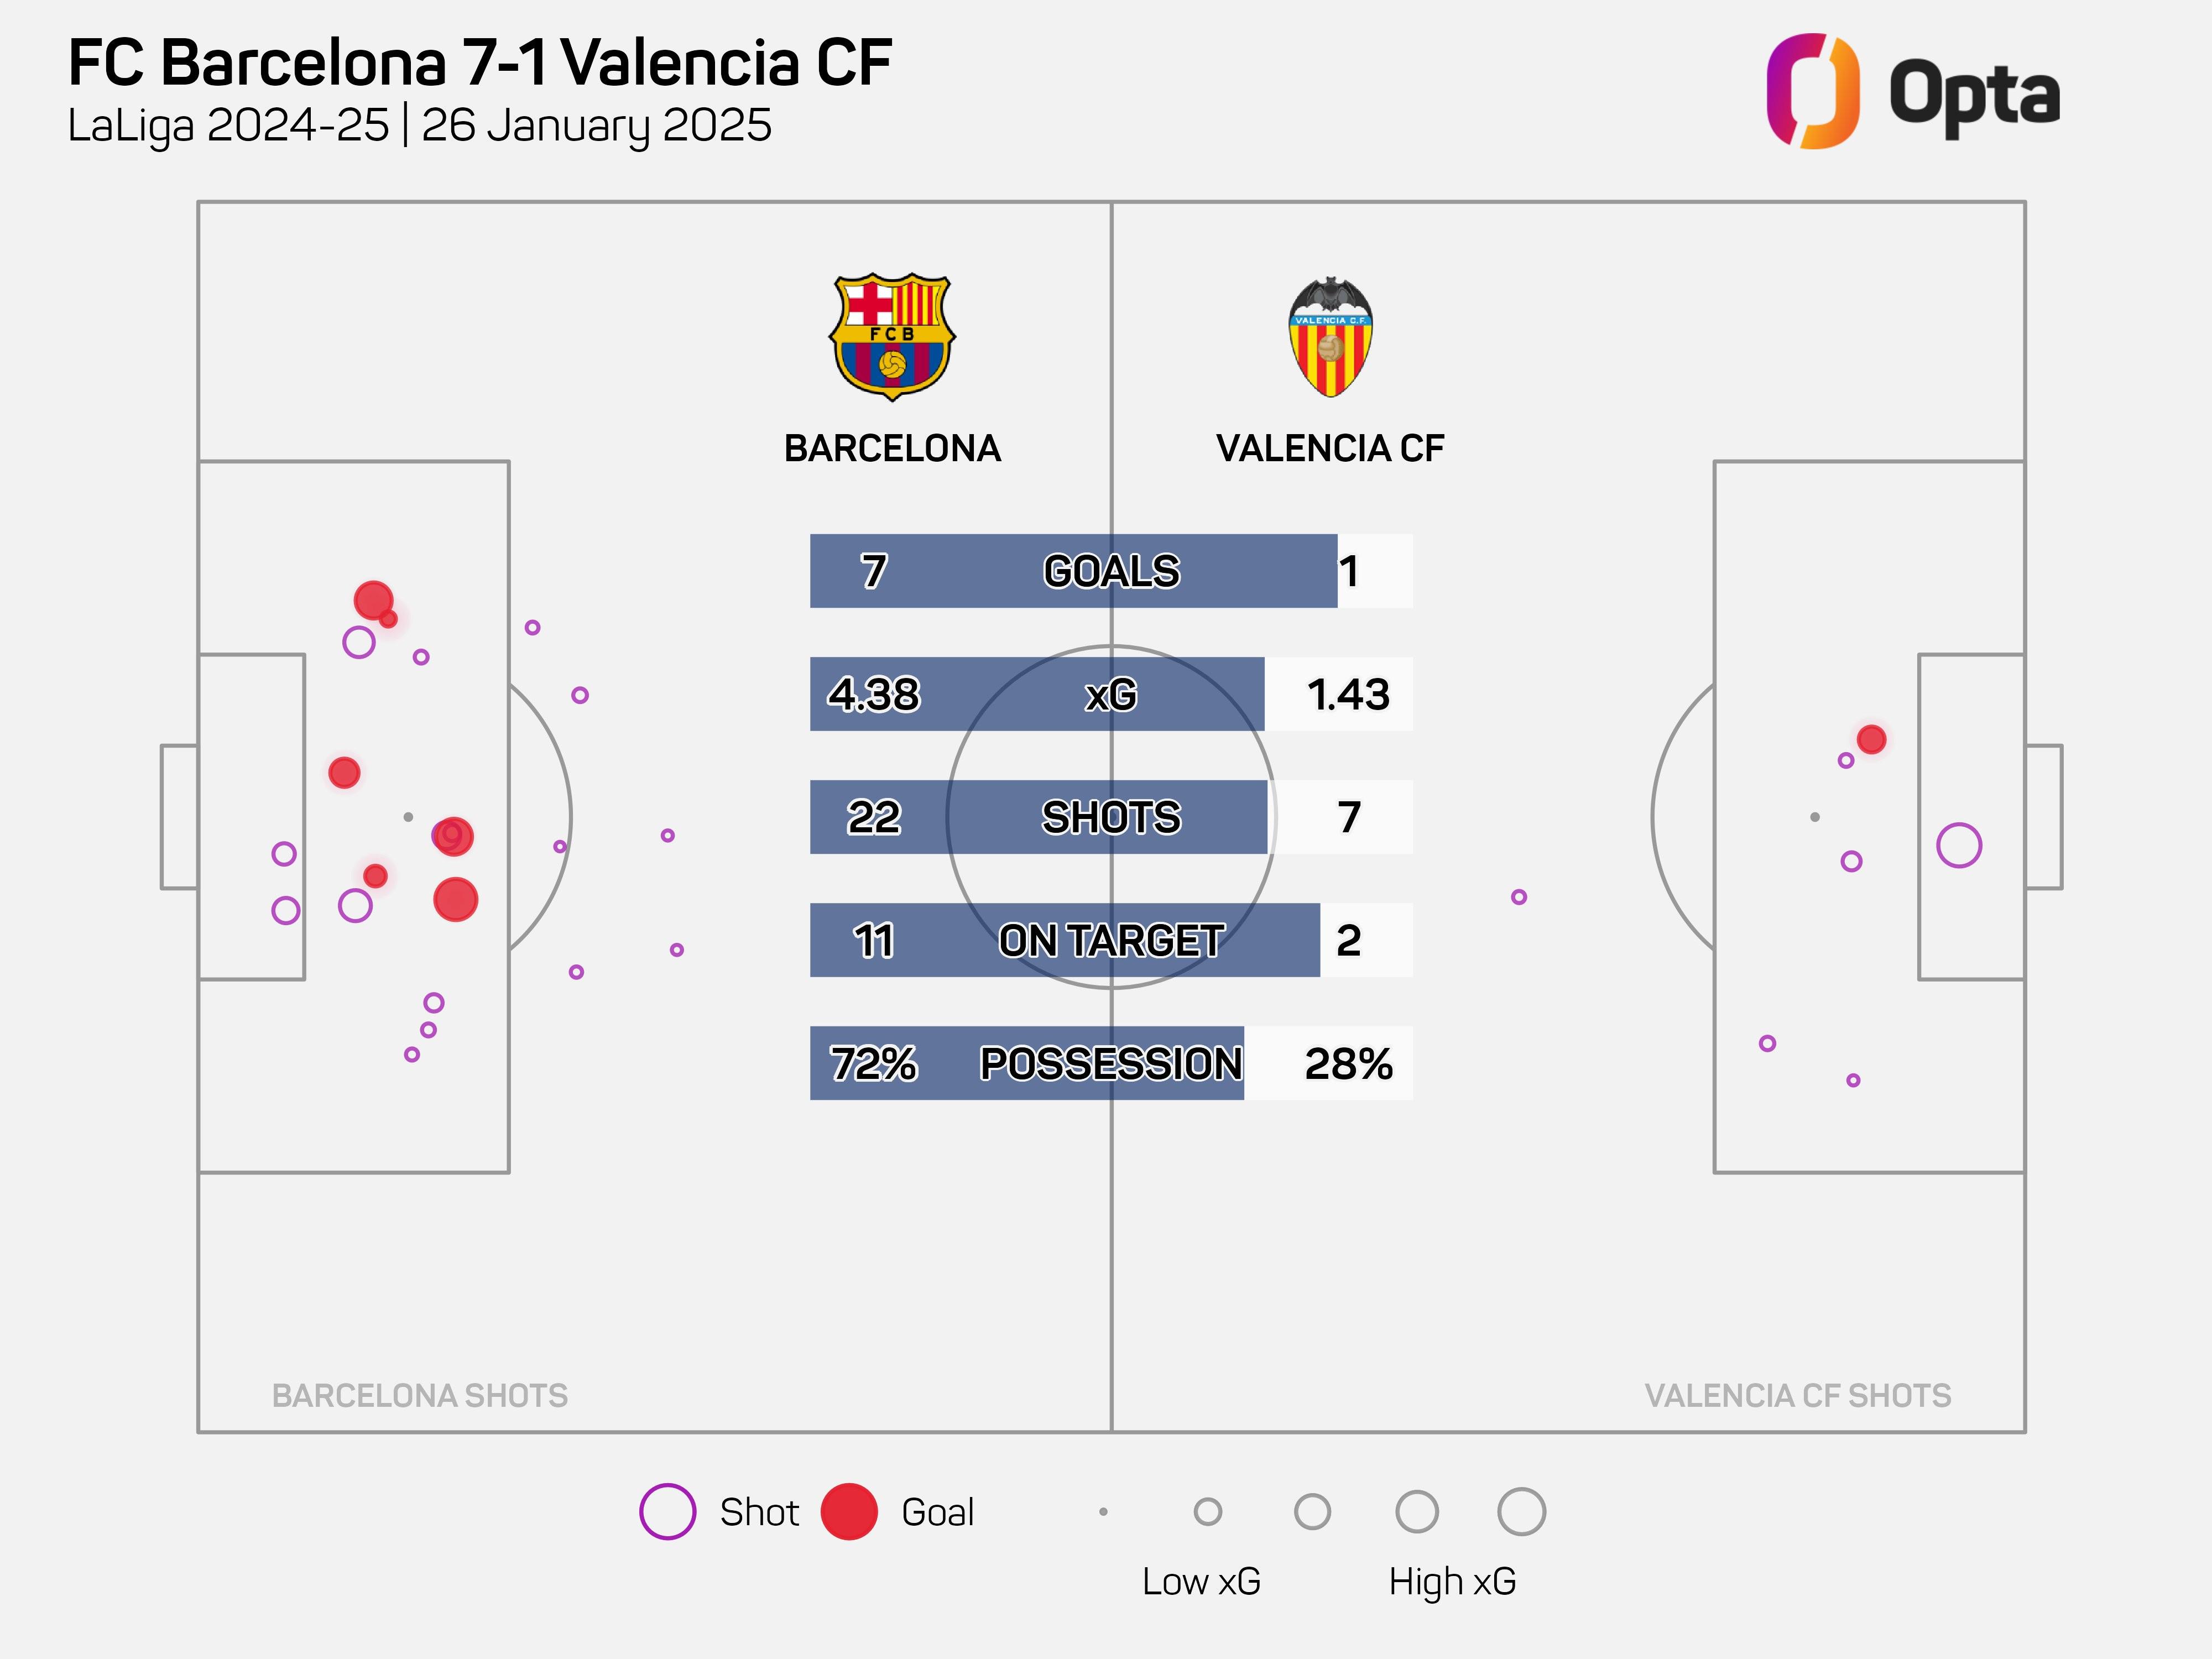Click the FC Barcelona crest
This screenshot has height=1659, width=2212.
[892, 337]
